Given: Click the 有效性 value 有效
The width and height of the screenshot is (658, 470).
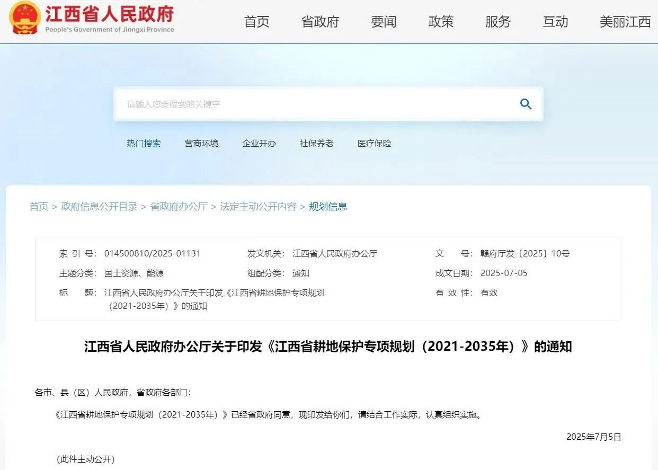Looking at the screenshot, I should pos(489,292).
